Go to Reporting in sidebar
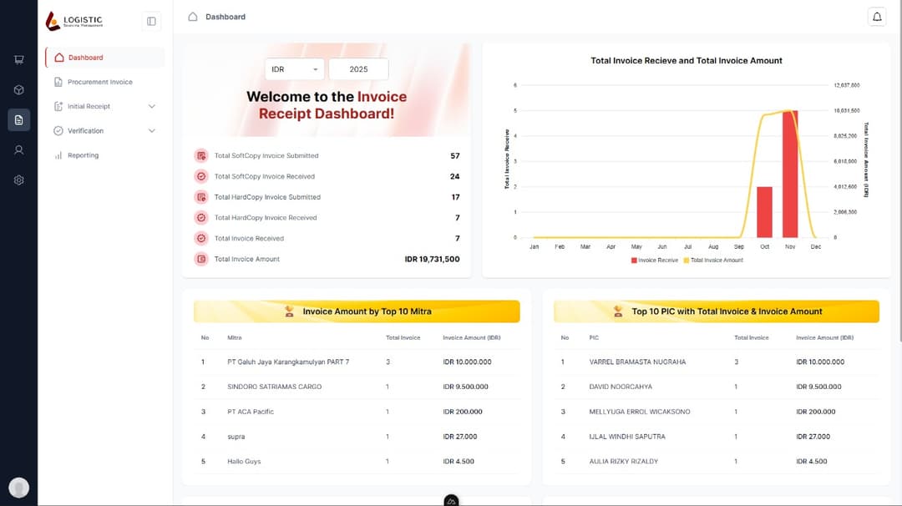This screenshot has height=506, width=902. (83, 155)
